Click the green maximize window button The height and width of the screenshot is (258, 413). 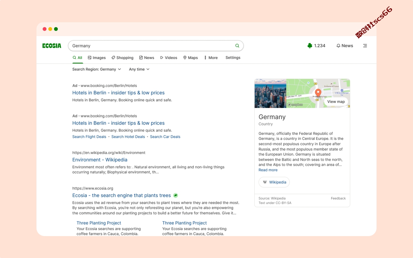pos(56,29)
